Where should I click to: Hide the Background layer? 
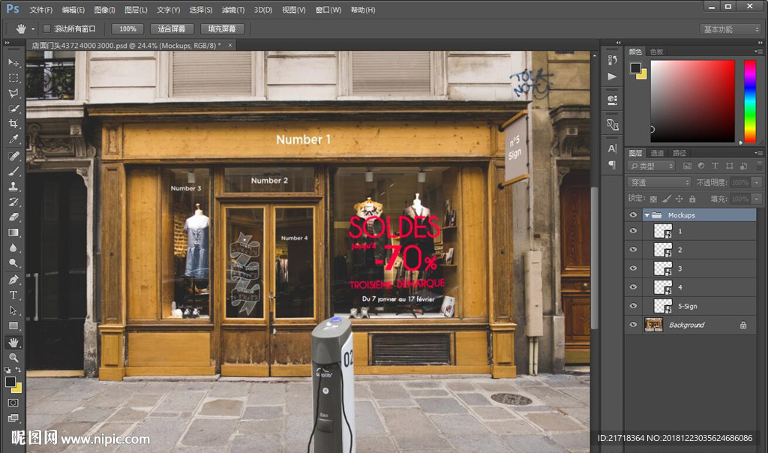[633, 324]
